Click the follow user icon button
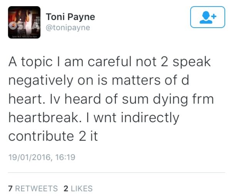The width and height of the screenshot is (231, 196). tap(208, 17)
